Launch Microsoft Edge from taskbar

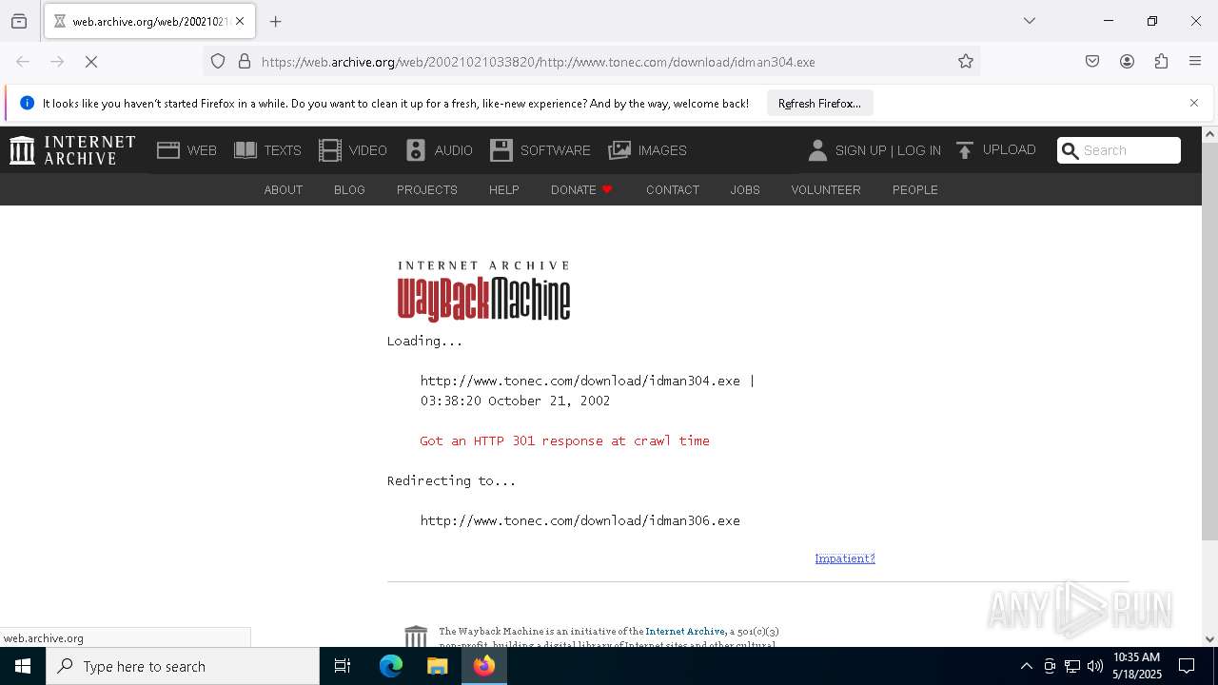[391, 666]
